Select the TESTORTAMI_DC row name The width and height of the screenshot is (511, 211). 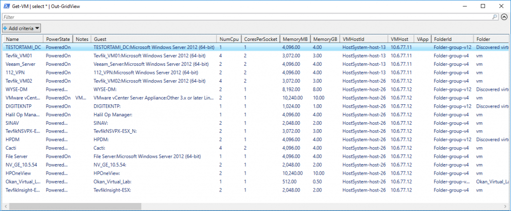[23, 47]
